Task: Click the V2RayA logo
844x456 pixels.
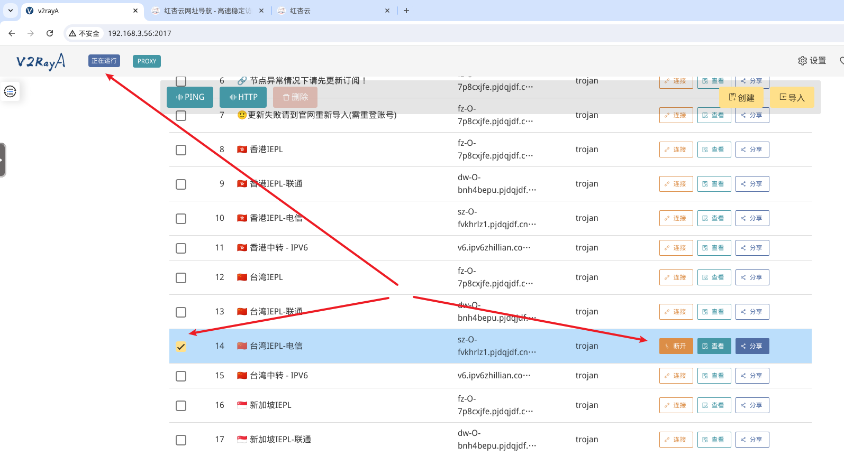Action: [41, 61]
